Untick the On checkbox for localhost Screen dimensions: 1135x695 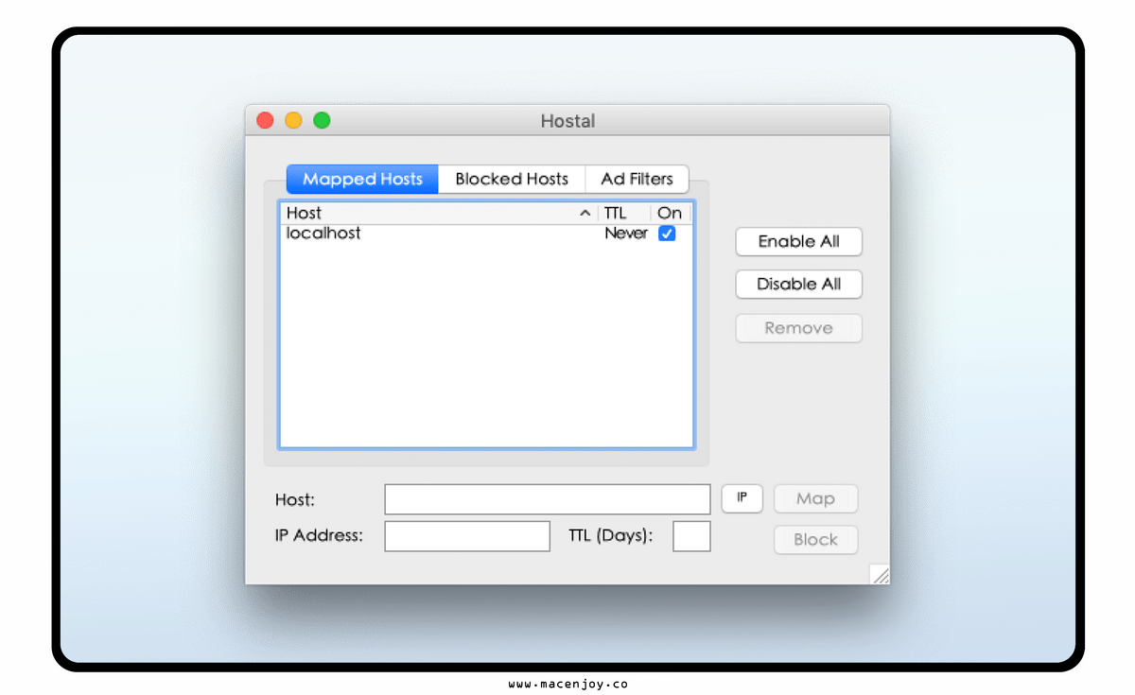(667, 234)
